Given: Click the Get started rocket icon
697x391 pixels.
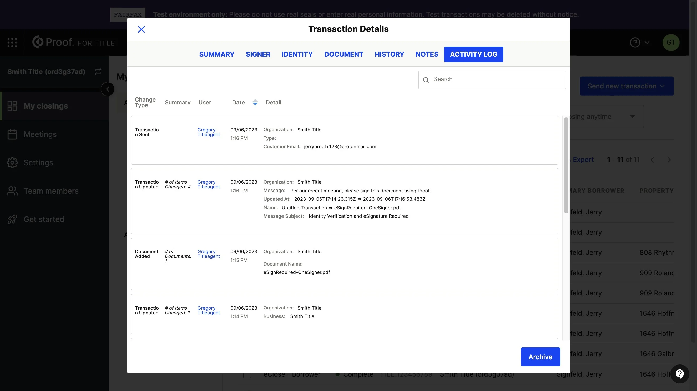Looking at the screenshot, I should (x=12, y=219).
